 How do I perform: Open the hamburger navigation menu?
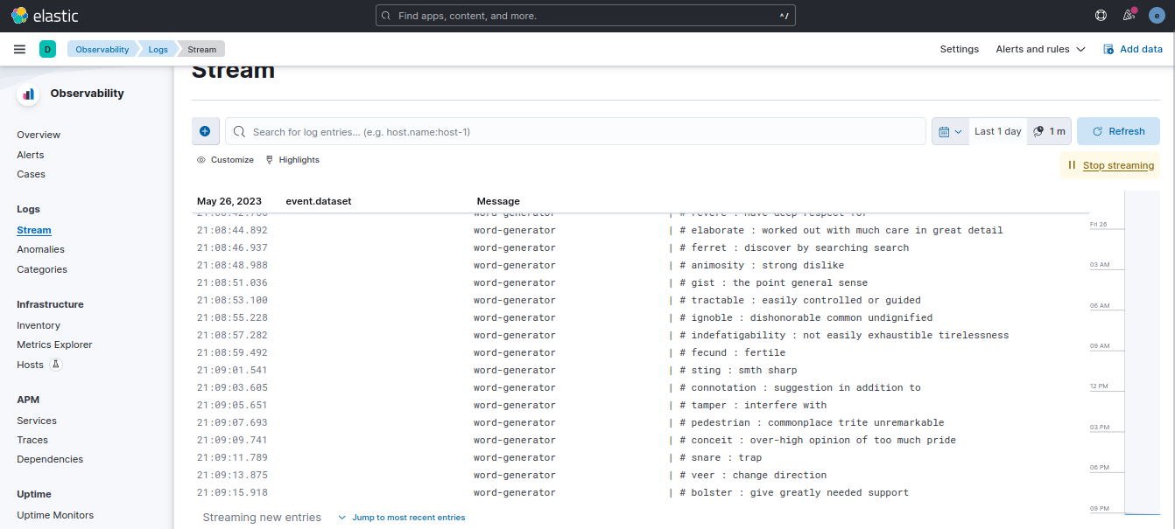(19, 49)
